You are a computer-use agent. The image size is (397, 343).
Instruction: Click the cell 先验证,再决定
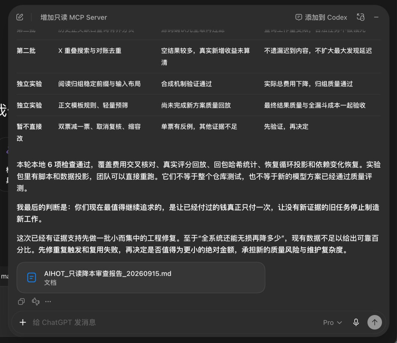286,126
